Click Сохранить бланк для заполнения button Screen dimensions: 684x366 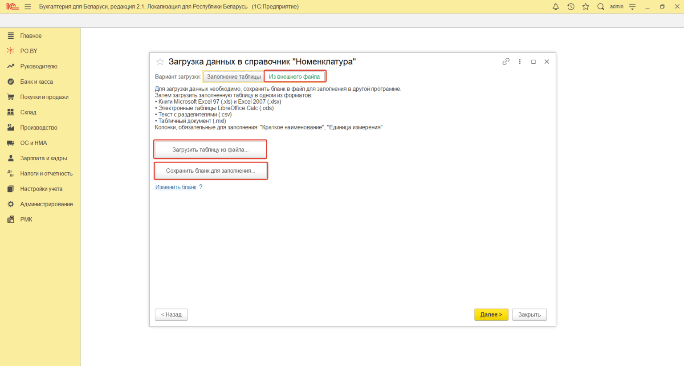pos(211,171)
